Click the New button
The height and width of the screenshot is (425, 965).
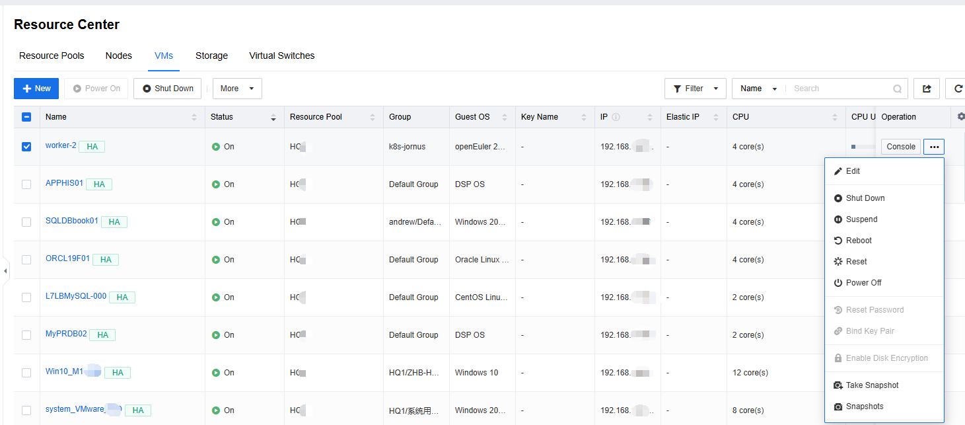tap(36, 89)
